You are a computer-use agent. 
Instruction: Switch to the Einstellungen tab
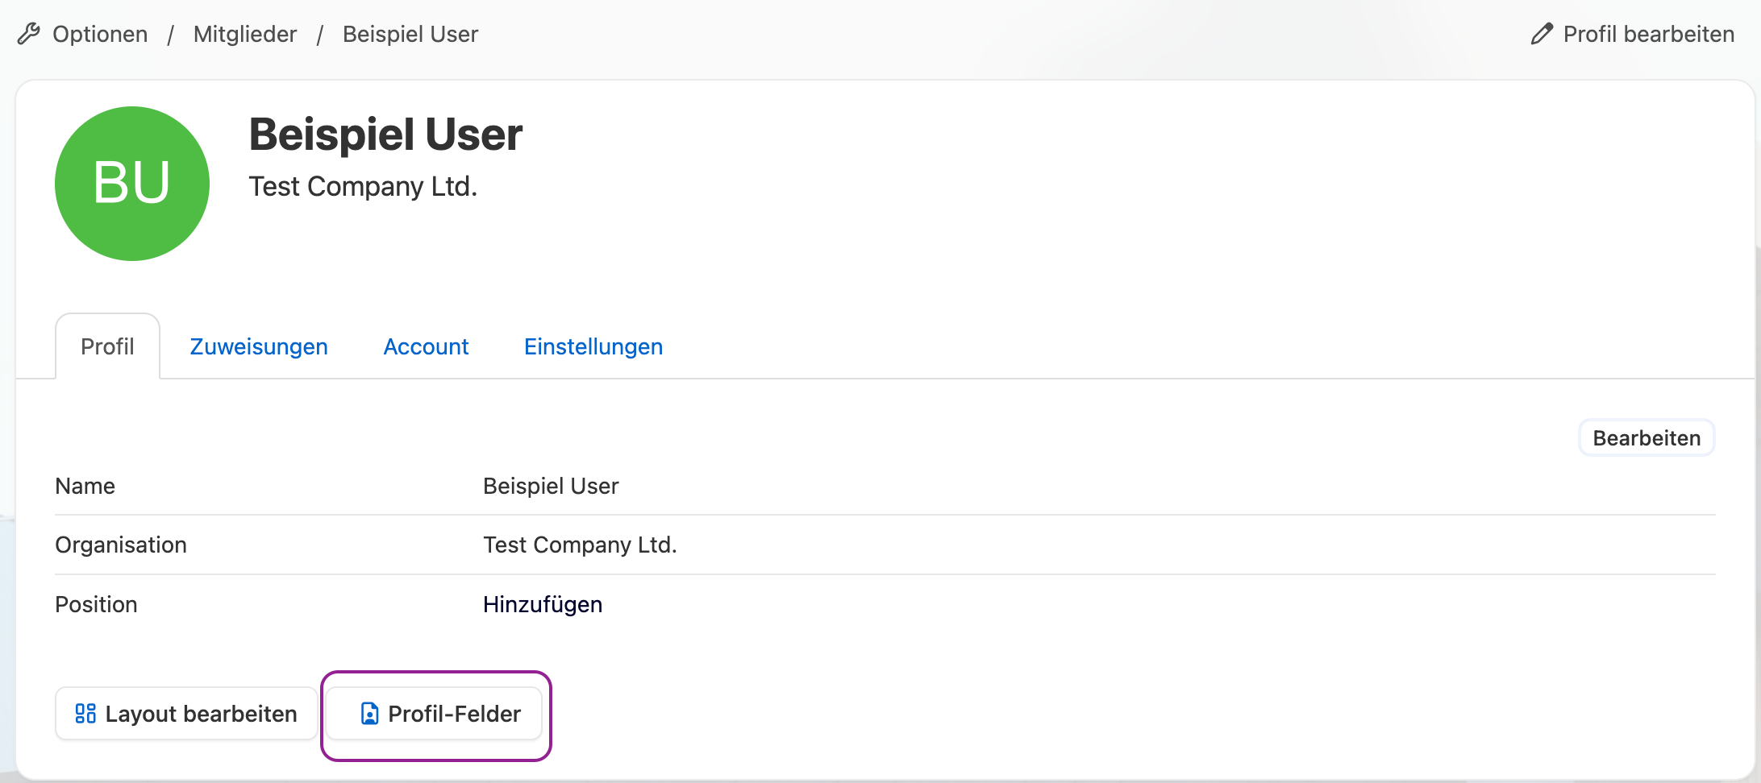click(x=593, y=346)
